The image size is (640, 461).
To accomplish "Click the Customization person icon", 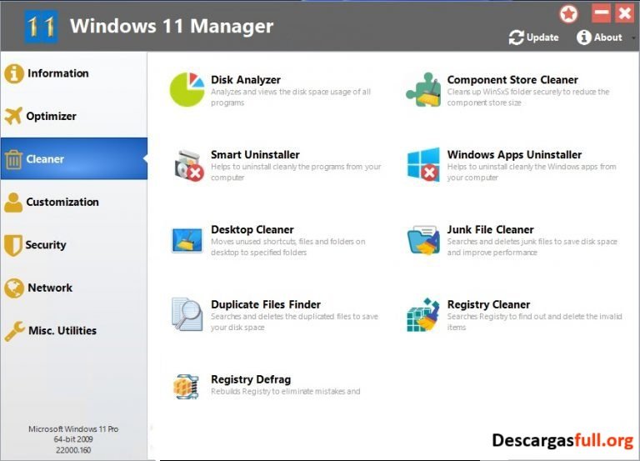I will pos(13,202).
